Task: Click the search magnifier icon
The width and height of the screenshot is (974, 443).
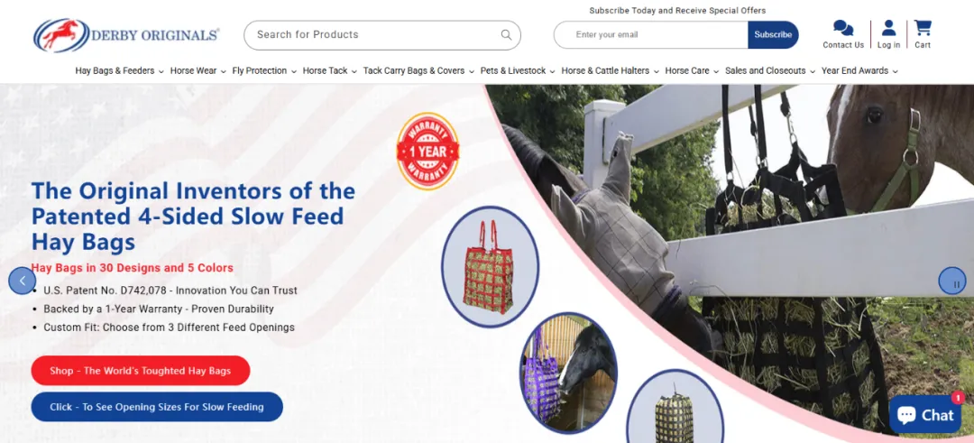Action: [506, 35]
